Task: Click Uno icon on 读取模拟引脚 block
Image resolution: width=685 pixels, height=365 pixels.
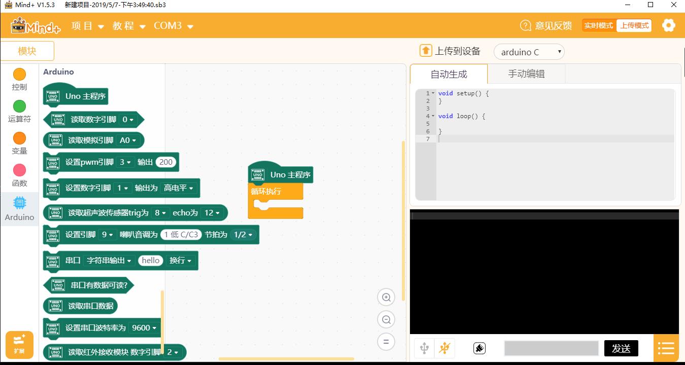Action: point(56,140)
